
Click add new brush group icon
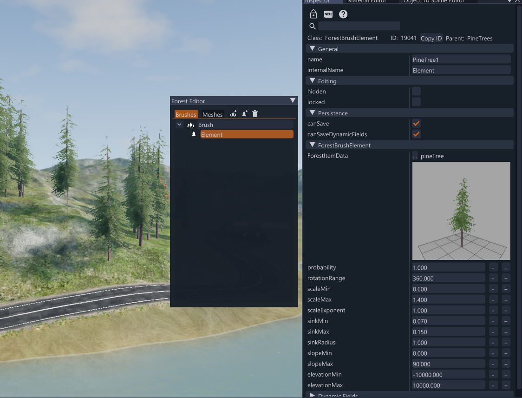click(x=233, y=114)
